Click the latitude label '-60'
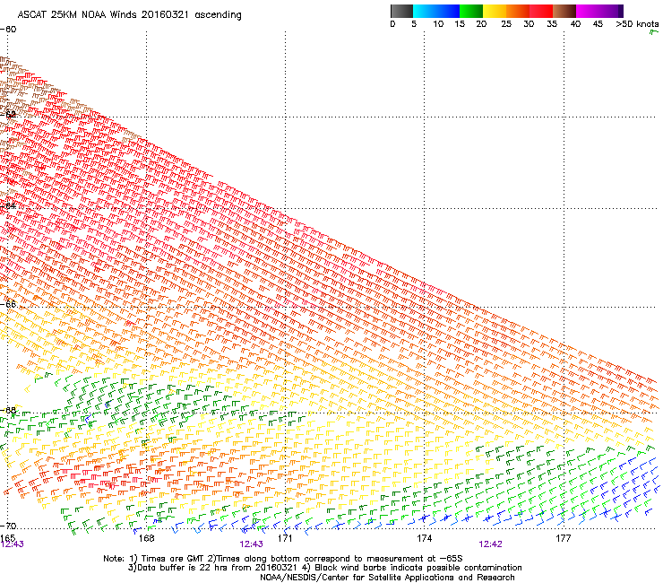This screenshot has height=583, width=663. 8,30
